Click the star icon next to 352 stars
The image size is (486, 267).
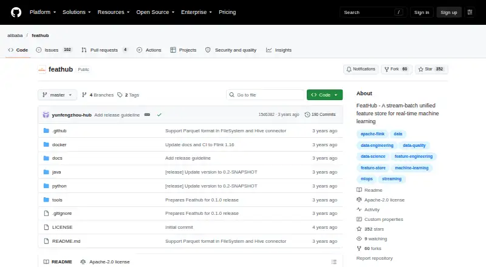[x=359, y=229]
